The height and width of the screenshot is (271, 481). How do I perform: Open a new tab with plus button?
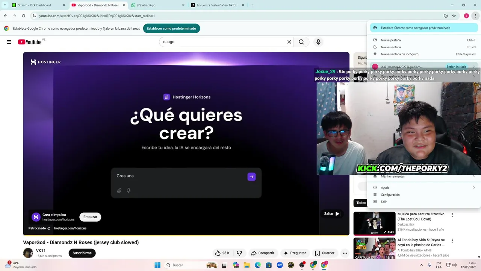252,5
